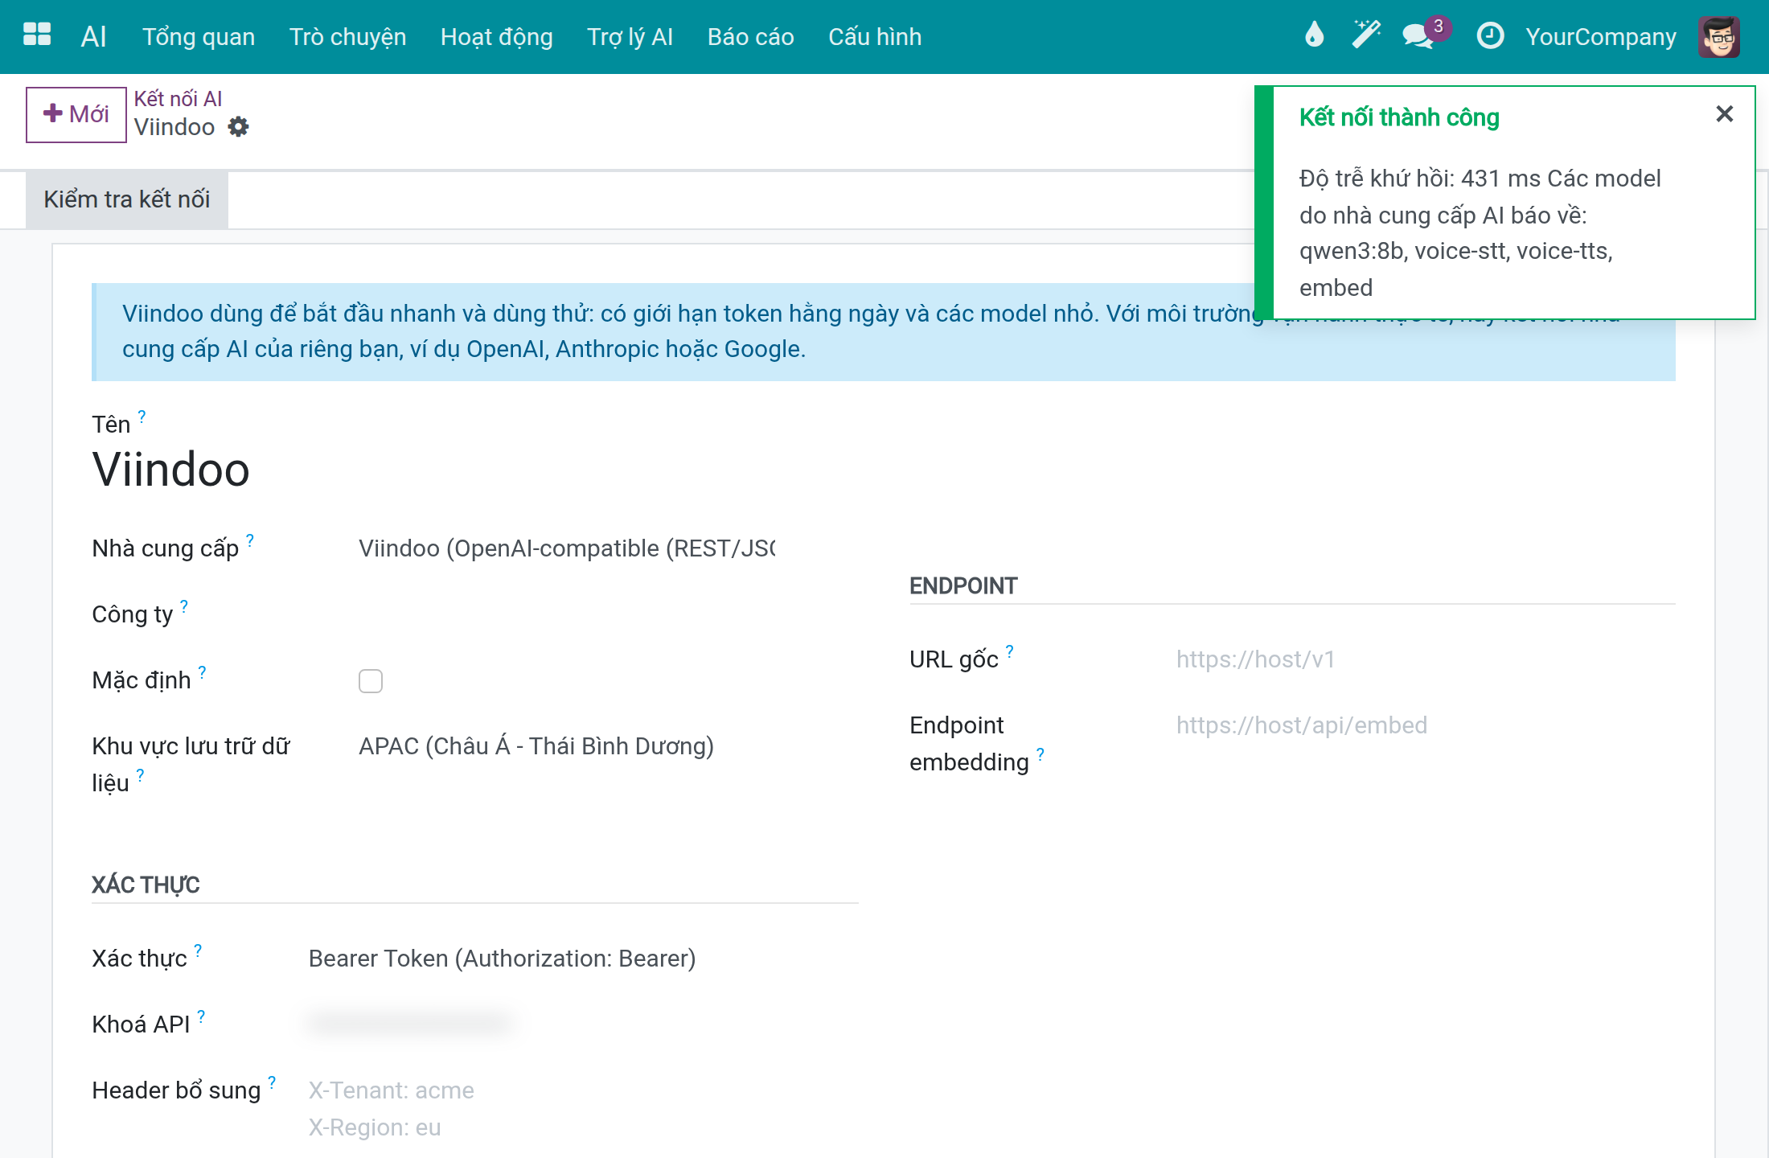The width and height of the screenshot is (1769, 1158).
Task: Open the Tổng quan menu
Action: coord(199,36)
